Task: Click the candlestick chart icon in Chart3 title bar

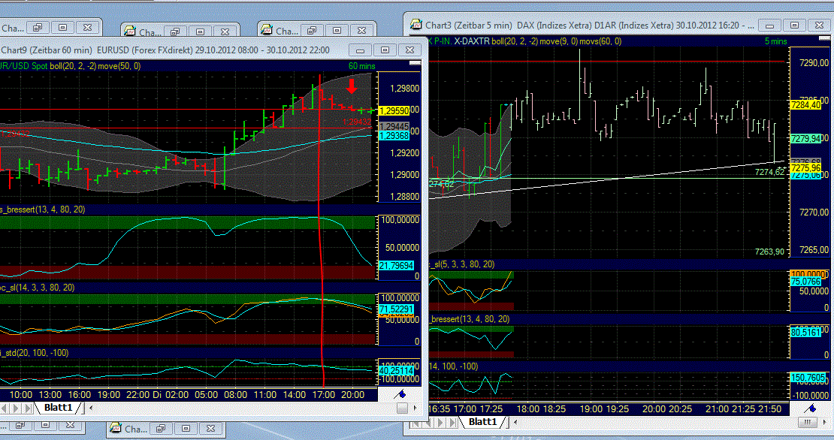Action: pos(415,23)
